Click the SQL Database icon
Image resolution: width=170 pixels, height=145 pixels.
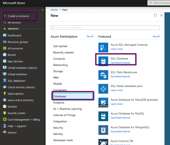[103, 61]
